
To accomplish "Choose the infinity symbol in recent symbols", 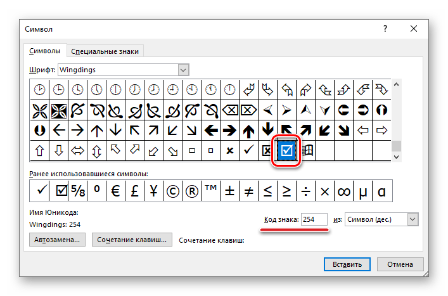I will 344,190.
